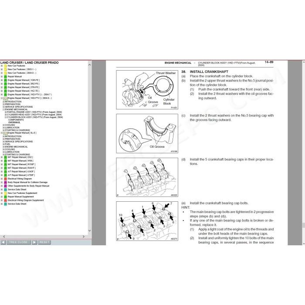
Task: Select 'CYLINDER BLOCK ASSY (1KD-FTV)' tree label
Action: pyautogui.click(x=35, y=117)
